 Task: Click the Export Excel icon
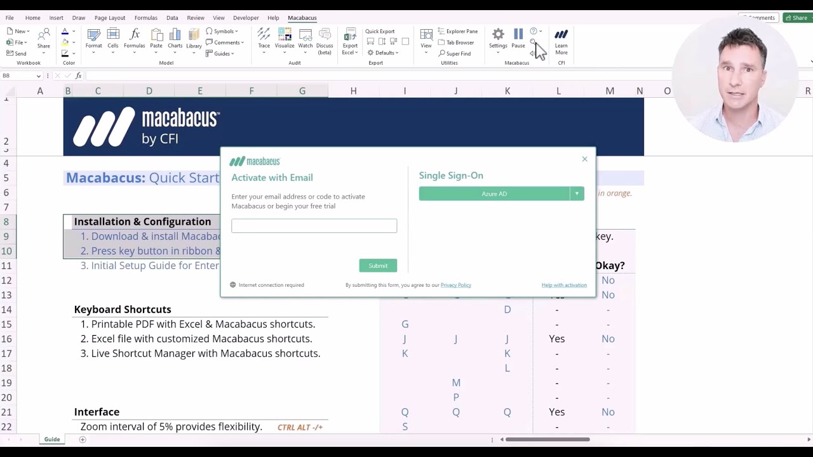tap(350, 39)
